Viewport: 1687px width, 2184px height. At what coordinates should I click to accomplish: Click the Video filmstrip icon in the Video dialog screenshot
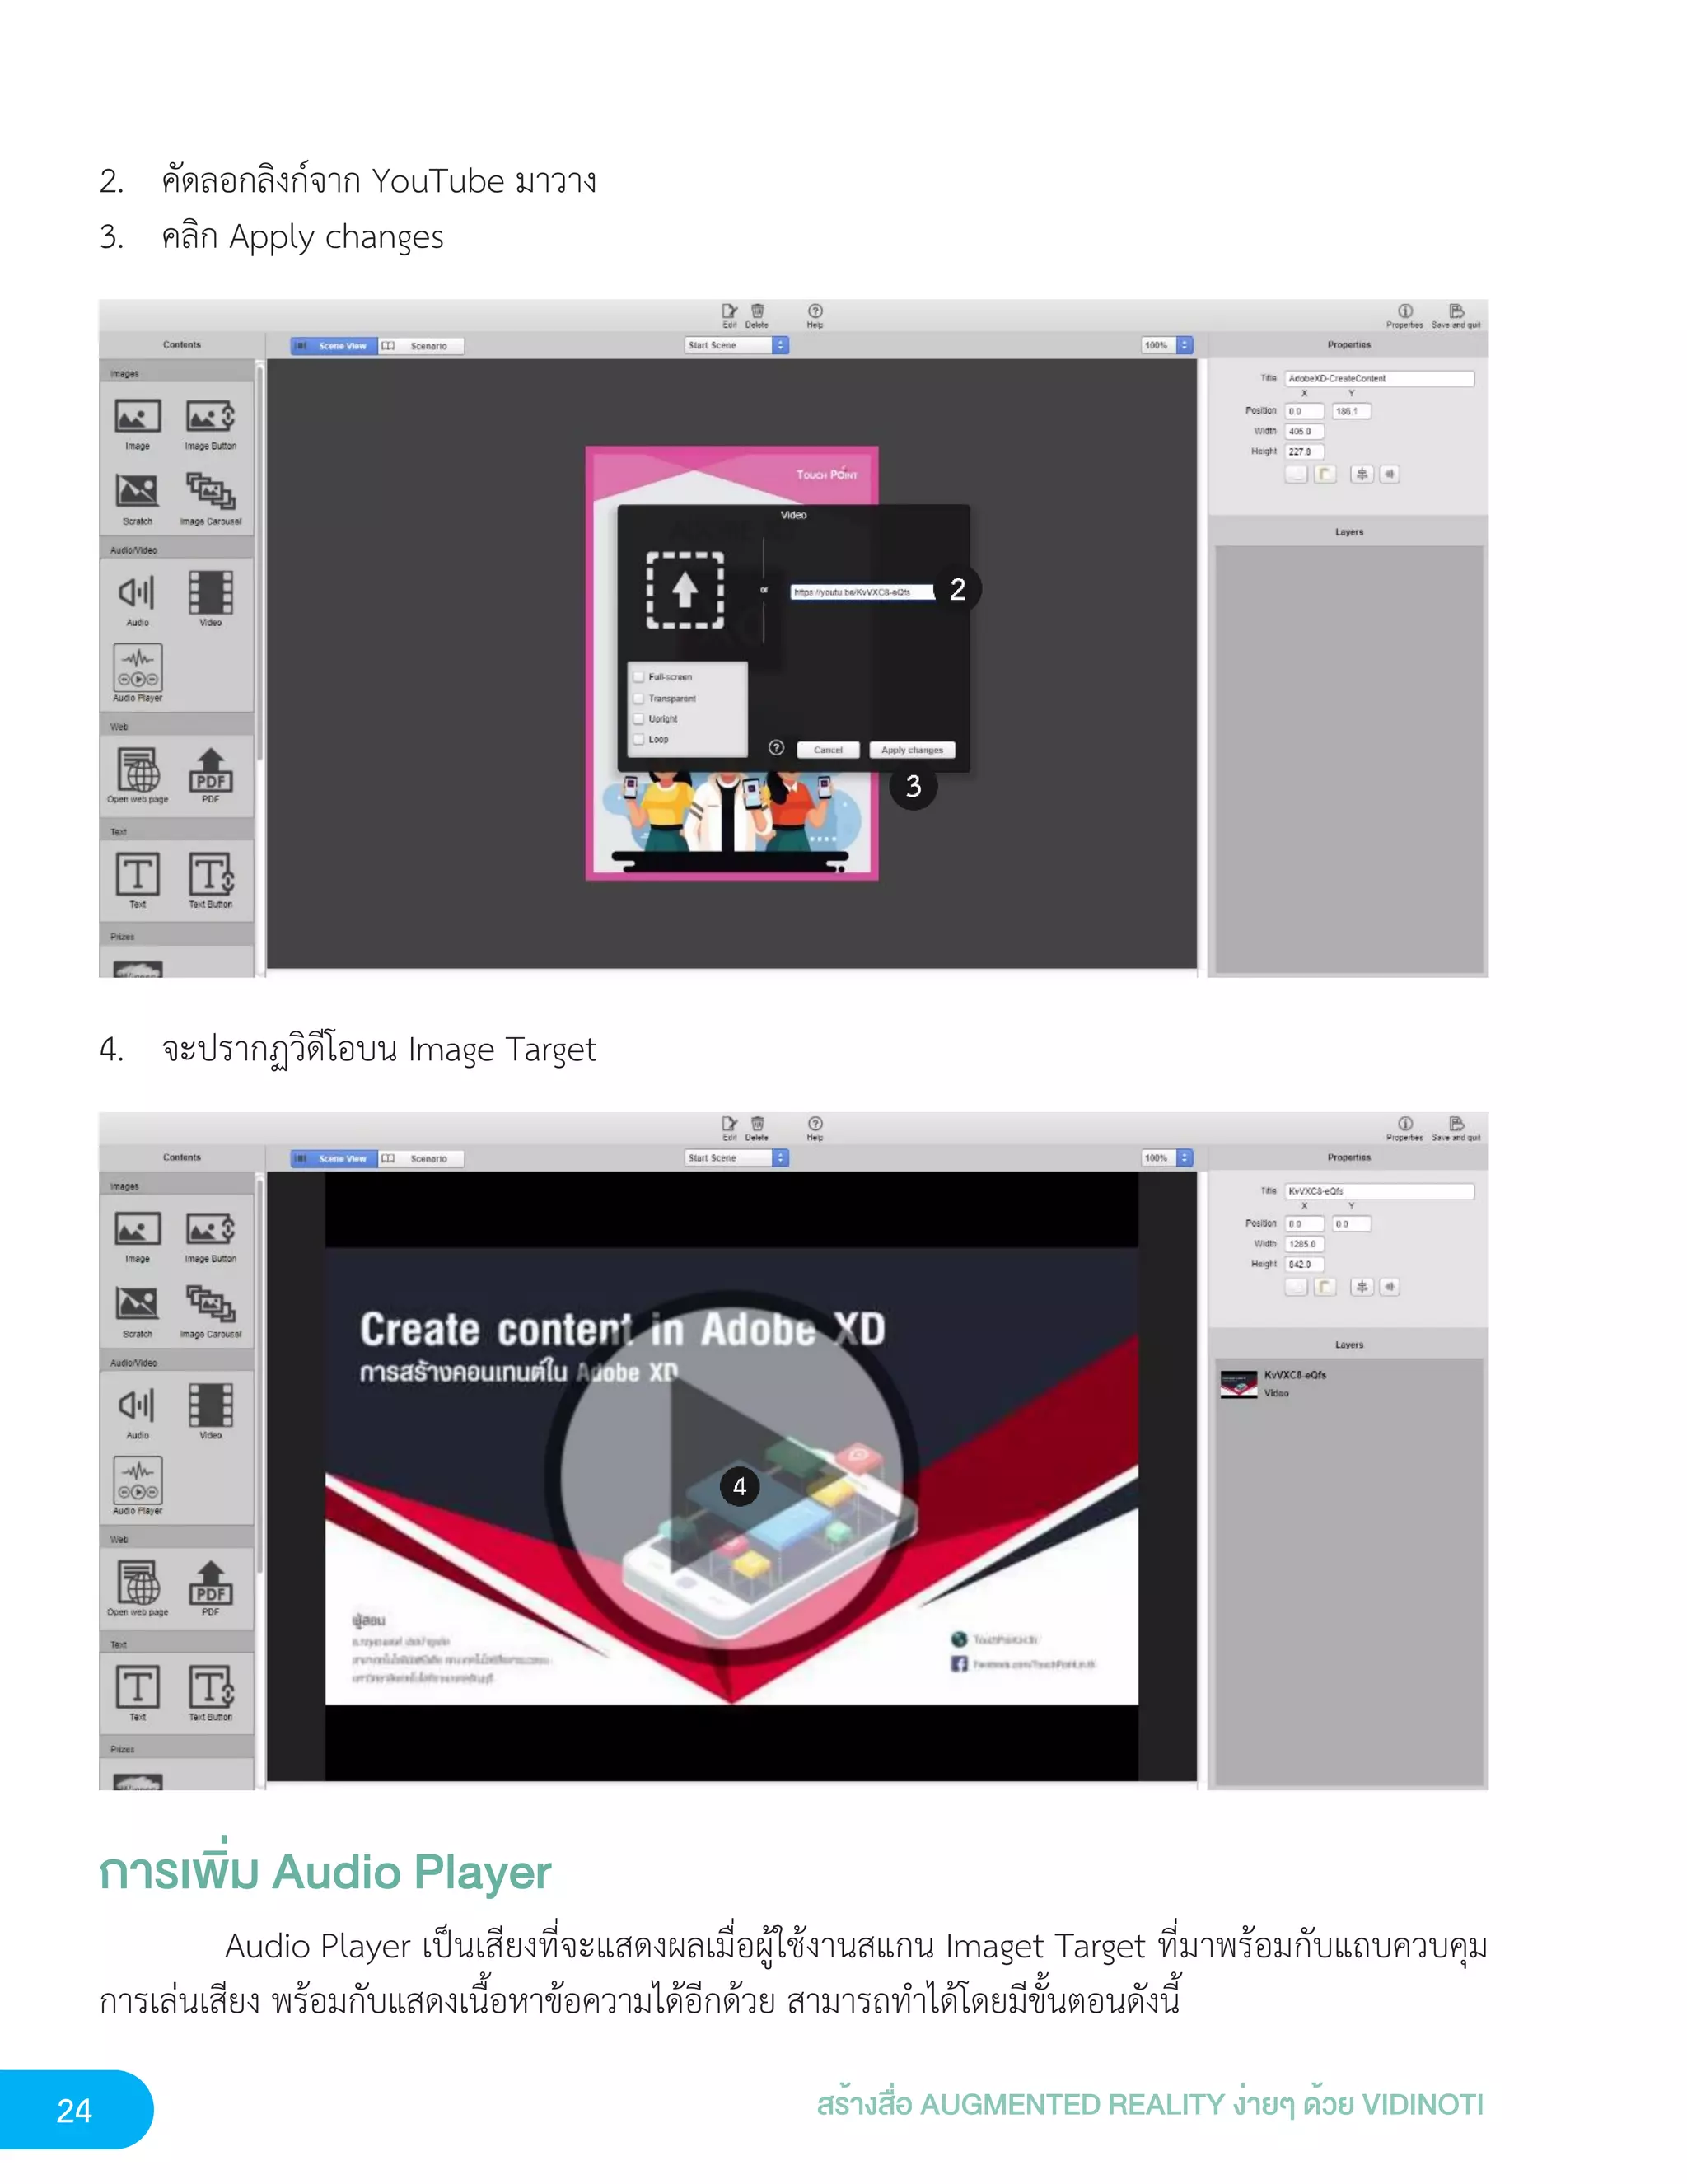210,592
